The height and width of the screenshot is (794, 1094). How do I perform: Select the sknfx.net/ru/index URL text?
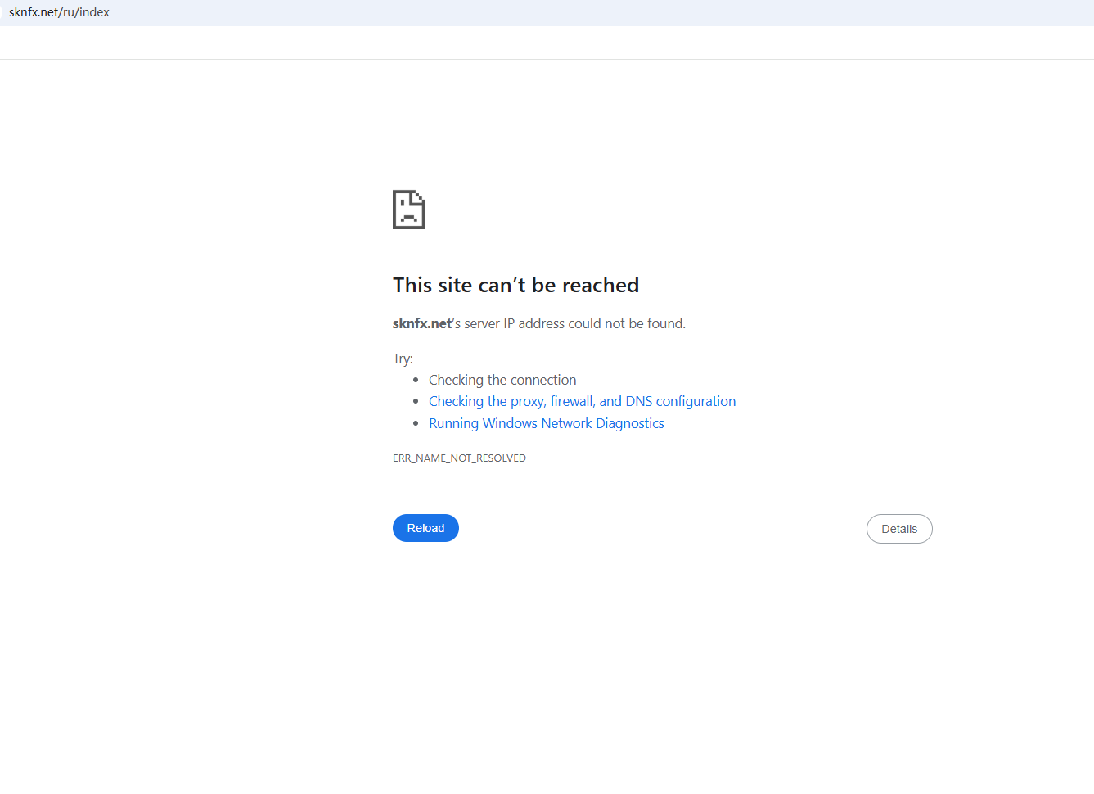pos(59,12)
